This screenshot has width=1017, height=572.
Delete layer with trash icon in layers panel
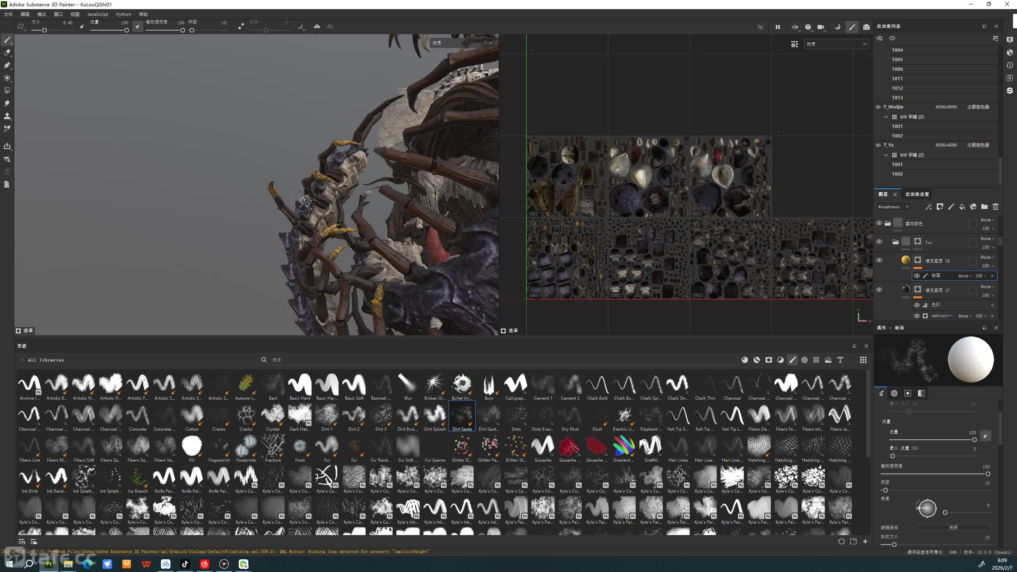[995, 207]
